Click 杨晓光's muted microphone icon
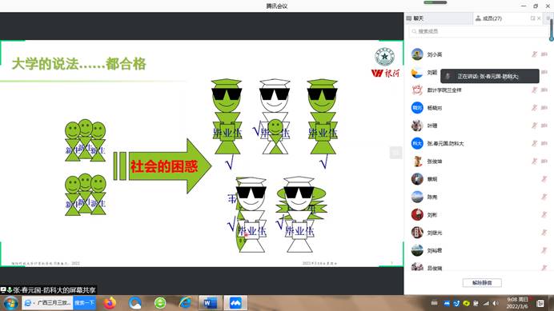 534,108
